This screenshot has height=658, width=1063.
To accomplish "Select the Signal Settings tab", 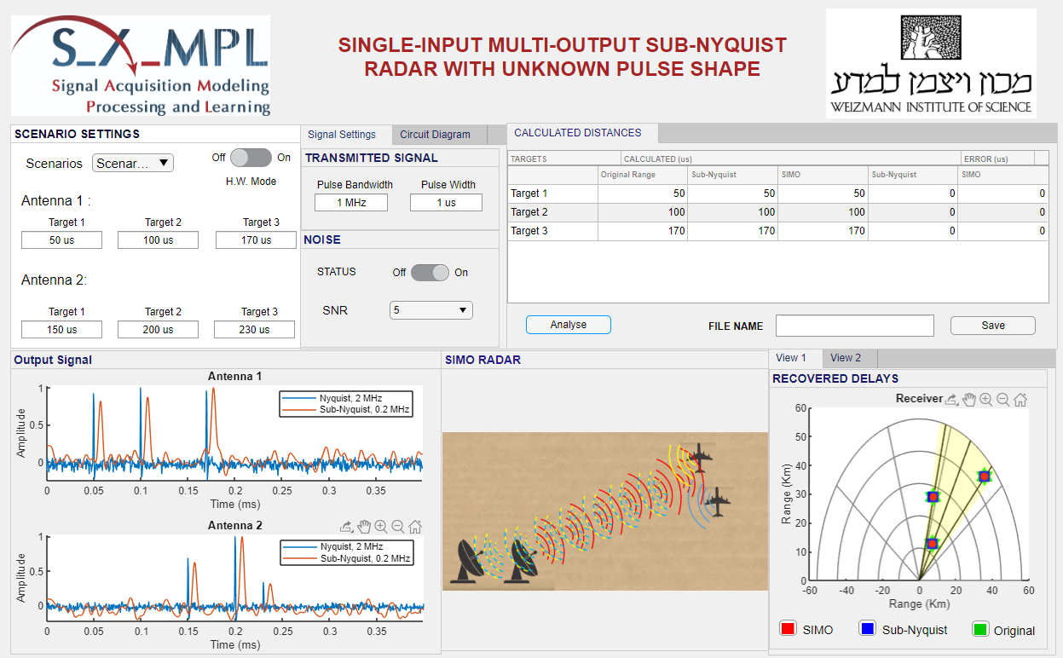I will 342,135.
